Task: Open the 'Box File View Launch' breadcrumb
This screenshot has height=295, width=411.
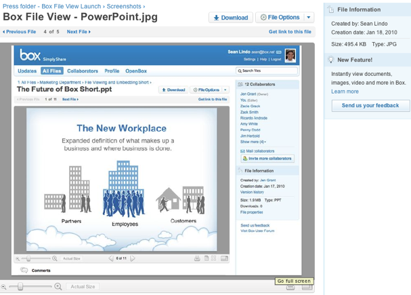Action: [71, 6]
